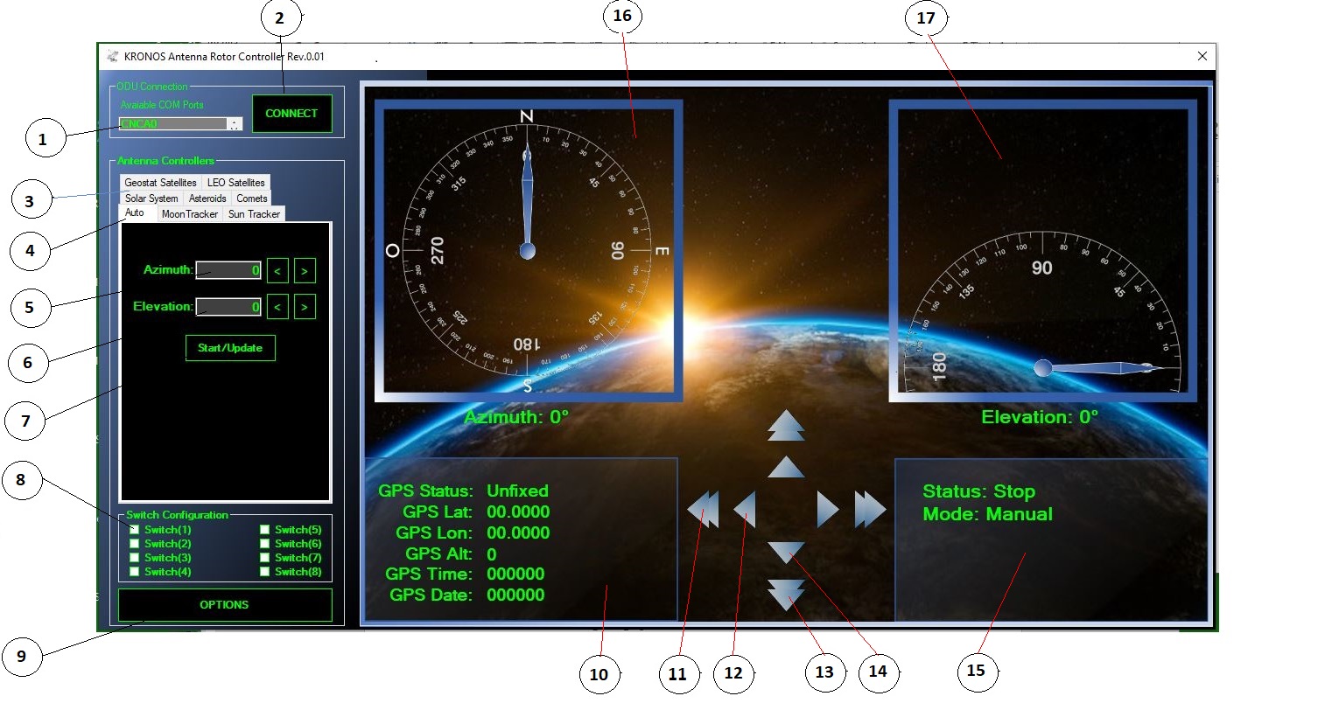Enable the Switch(7) checkbox
Screen dimensions: 1339x724
pyautogui.click(x=264, y=558)
